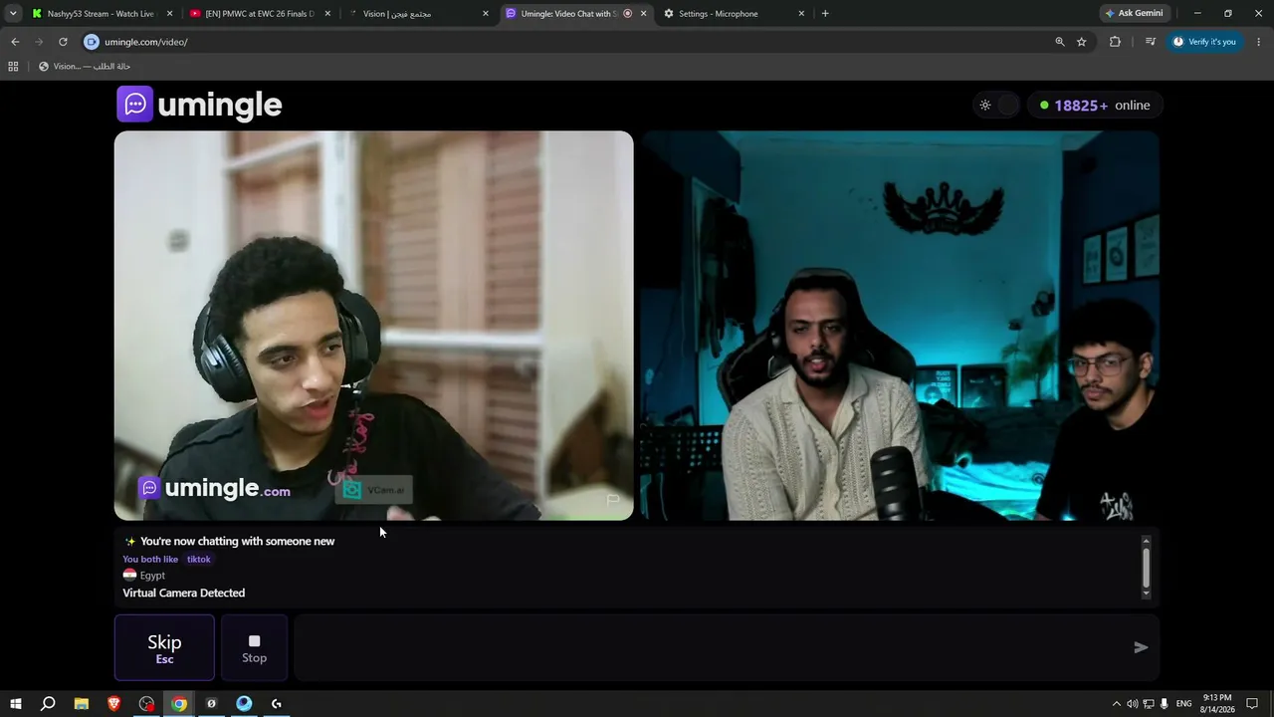Viewport: 1274px width, 717px height.
Task: Open a new browser tab
Action: pos(825,14)
